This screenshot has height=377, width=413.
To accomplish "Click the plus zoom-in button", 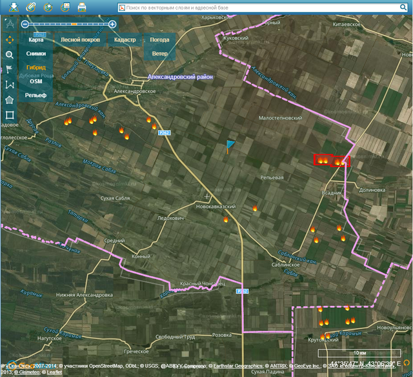I will coord(112,25).
